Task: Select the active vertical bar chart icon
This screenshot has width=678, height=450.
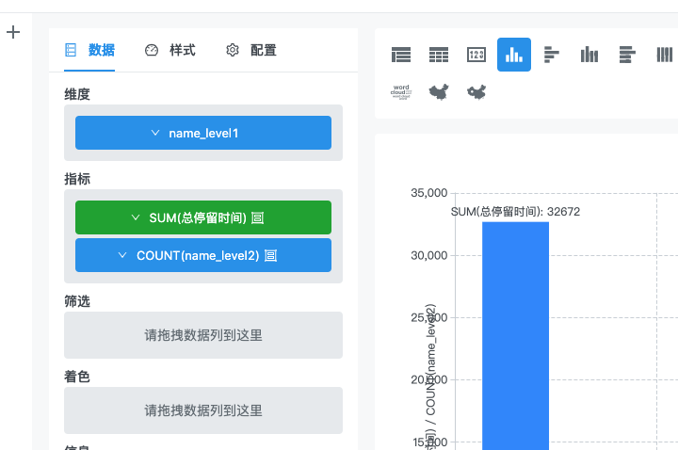Action: pos(514,55)
